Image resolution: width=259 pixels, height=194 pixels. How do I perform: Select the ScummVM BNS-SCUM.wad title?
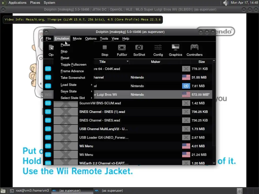100,103
